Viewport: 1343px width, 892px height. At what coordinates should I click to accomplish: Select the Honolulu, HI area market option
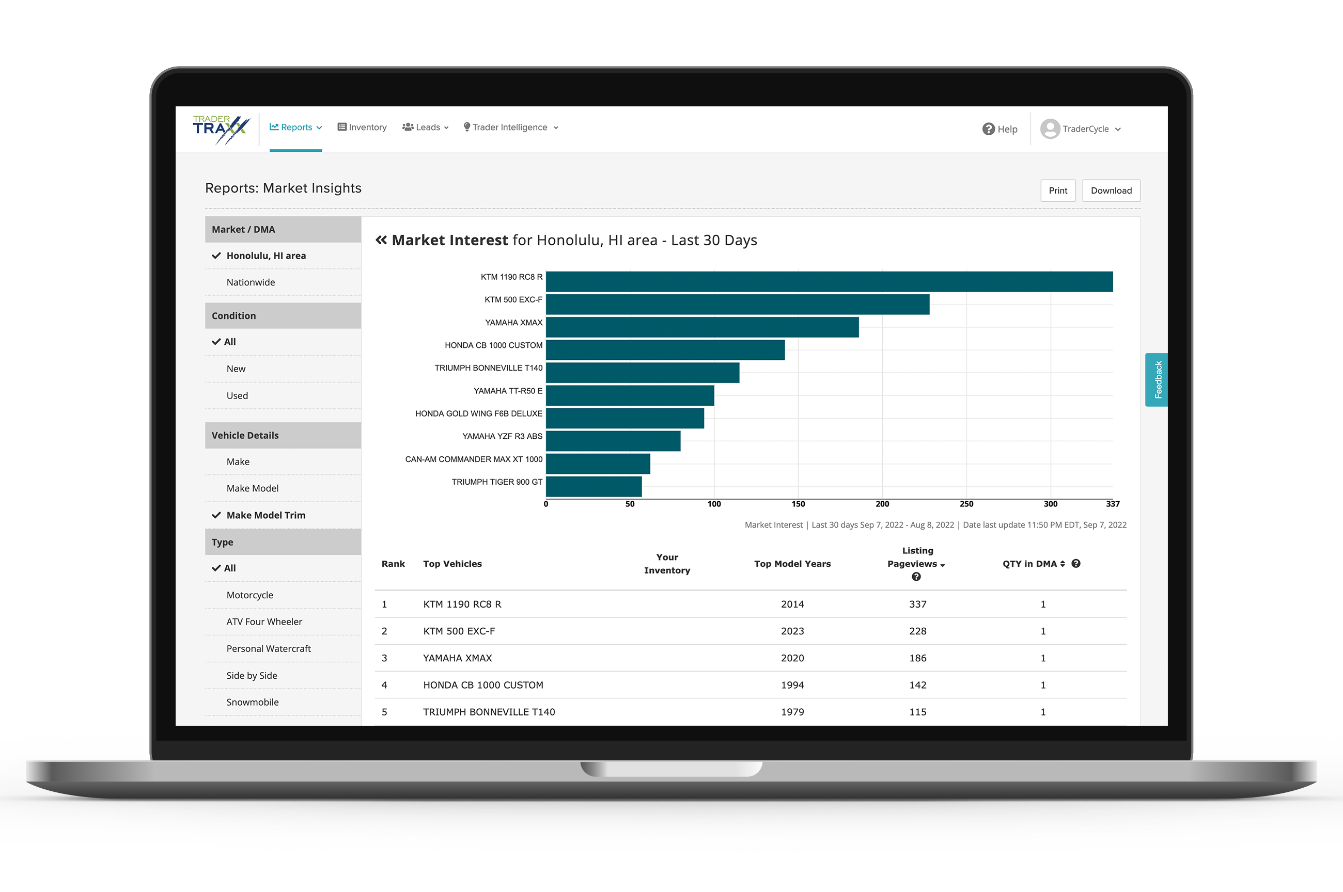click(283, 256)
